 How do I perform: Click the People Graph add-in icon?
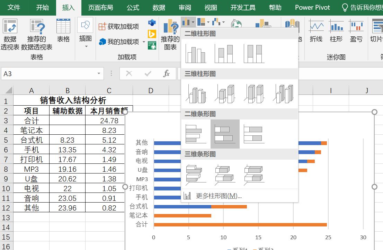pos(152,45)
